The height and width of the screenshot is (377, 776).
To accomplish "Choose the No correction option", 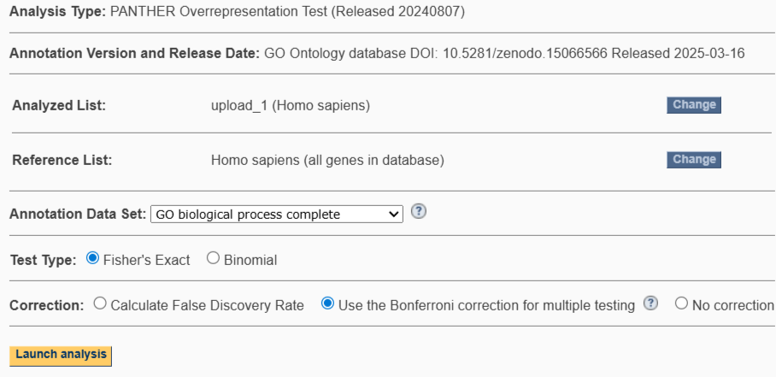I will pos(681,305).
